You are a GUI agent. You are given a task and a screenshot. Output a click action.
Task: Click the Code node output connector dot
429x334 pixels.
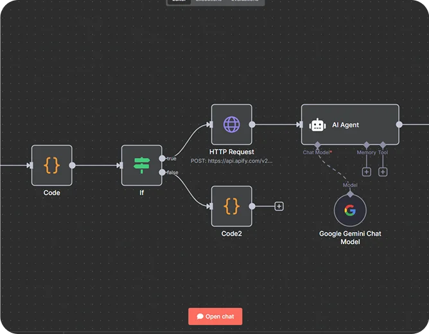(72, 165)
